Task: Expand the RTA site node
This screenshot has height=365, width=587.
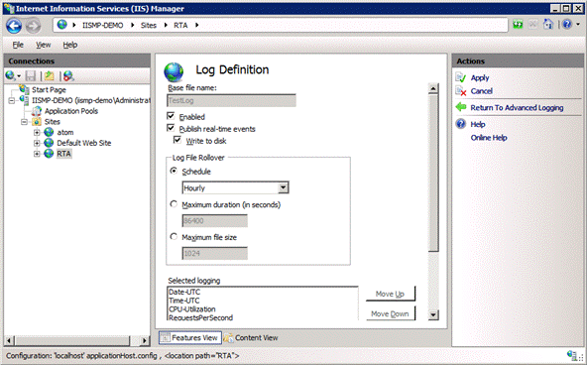Action: click(x=37, y=154)
